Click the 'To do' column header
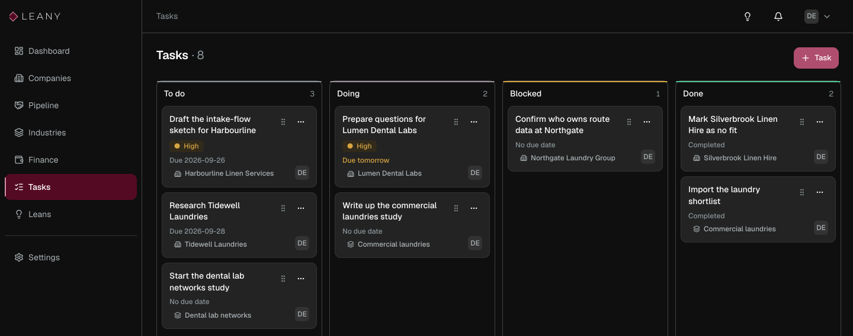The width and height of the screenshot is (853, 336). (x=175, y=93)
